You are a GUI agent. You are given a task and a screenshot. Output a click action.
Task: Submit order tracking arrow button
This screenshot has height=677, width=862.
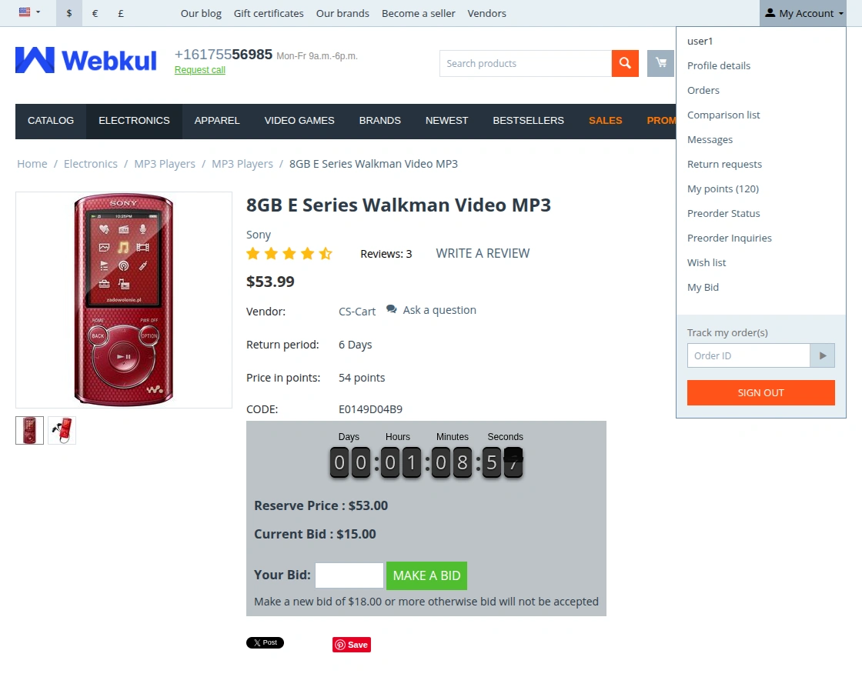coord(823,355)
